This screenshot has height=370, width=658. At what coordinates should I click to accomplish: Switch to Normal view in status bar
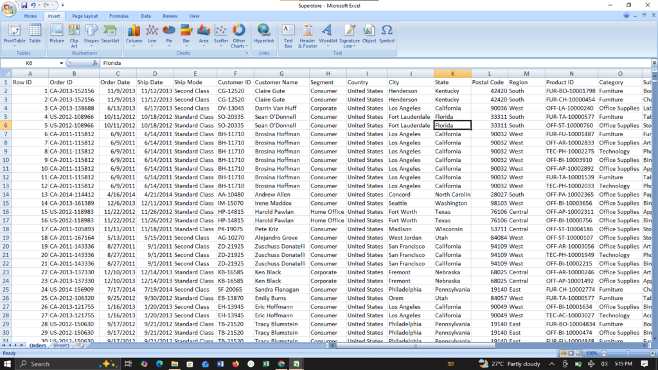tap(563, 353)
